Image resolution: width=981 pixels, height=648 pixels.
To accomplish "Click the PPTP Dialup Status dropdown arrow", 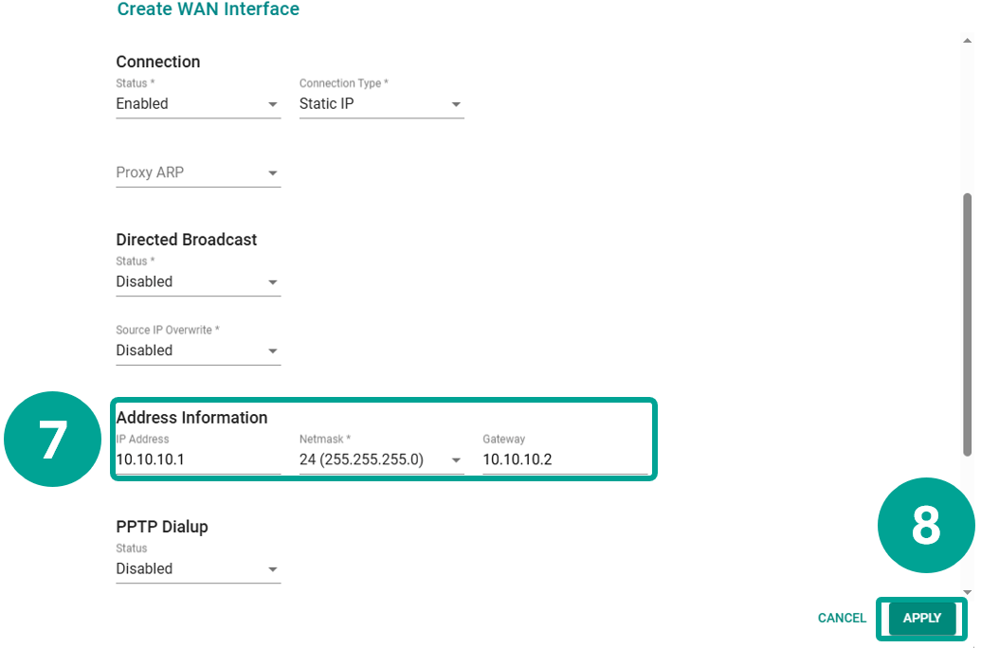I will point(273,569).
